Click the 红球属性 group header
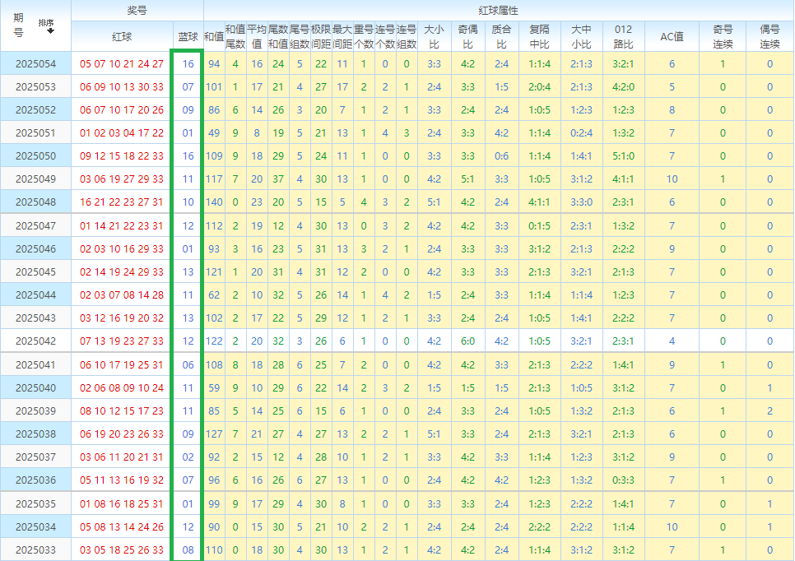This screenshot has height=561, width=795. [498, 10]
